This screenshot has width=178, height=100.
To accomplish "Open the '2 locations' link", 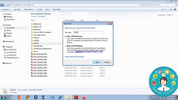I will [x=41, y=16].
